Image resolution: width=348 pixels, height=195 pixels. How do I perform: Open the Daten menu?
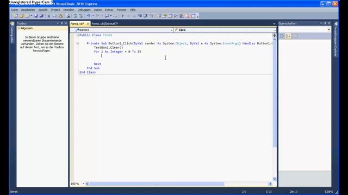(x=98, y=10)
